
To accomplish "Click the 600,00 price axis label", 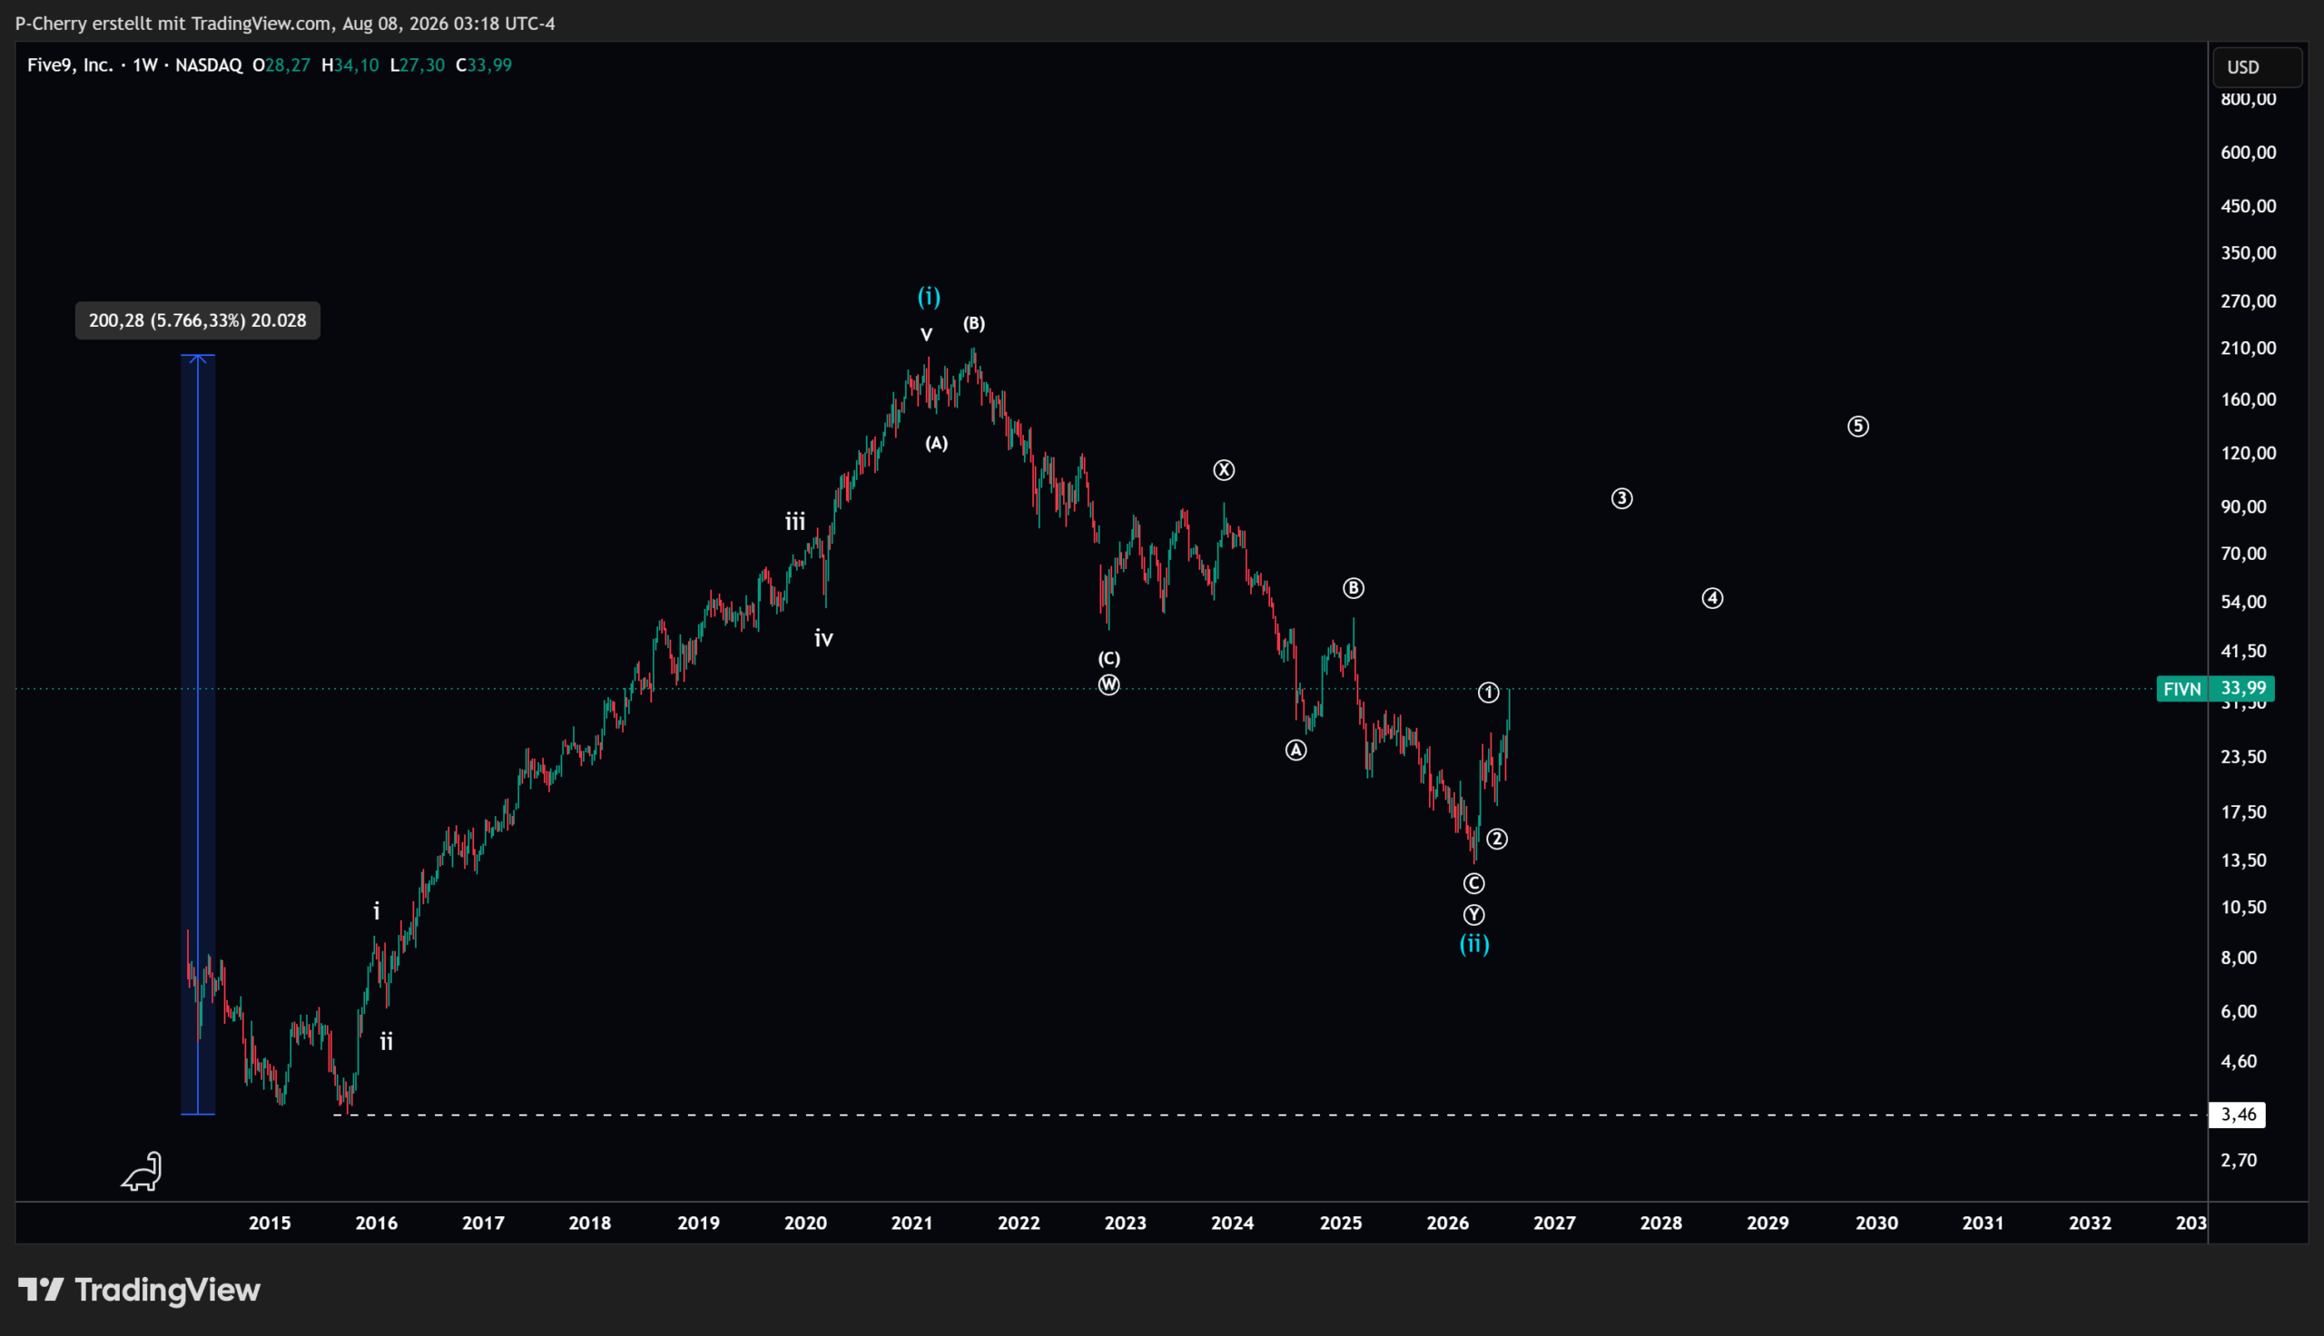I will tap(2248, 152).
